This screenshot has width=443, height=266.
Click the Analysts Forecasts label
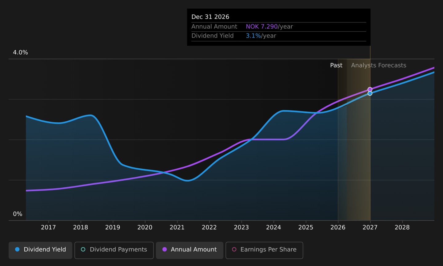pyautogui.click(x=379, y=65)
